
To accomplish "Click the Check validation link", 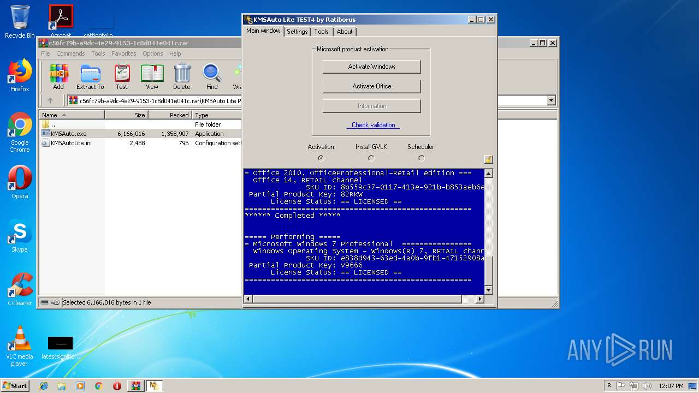I will click(373, 125).
